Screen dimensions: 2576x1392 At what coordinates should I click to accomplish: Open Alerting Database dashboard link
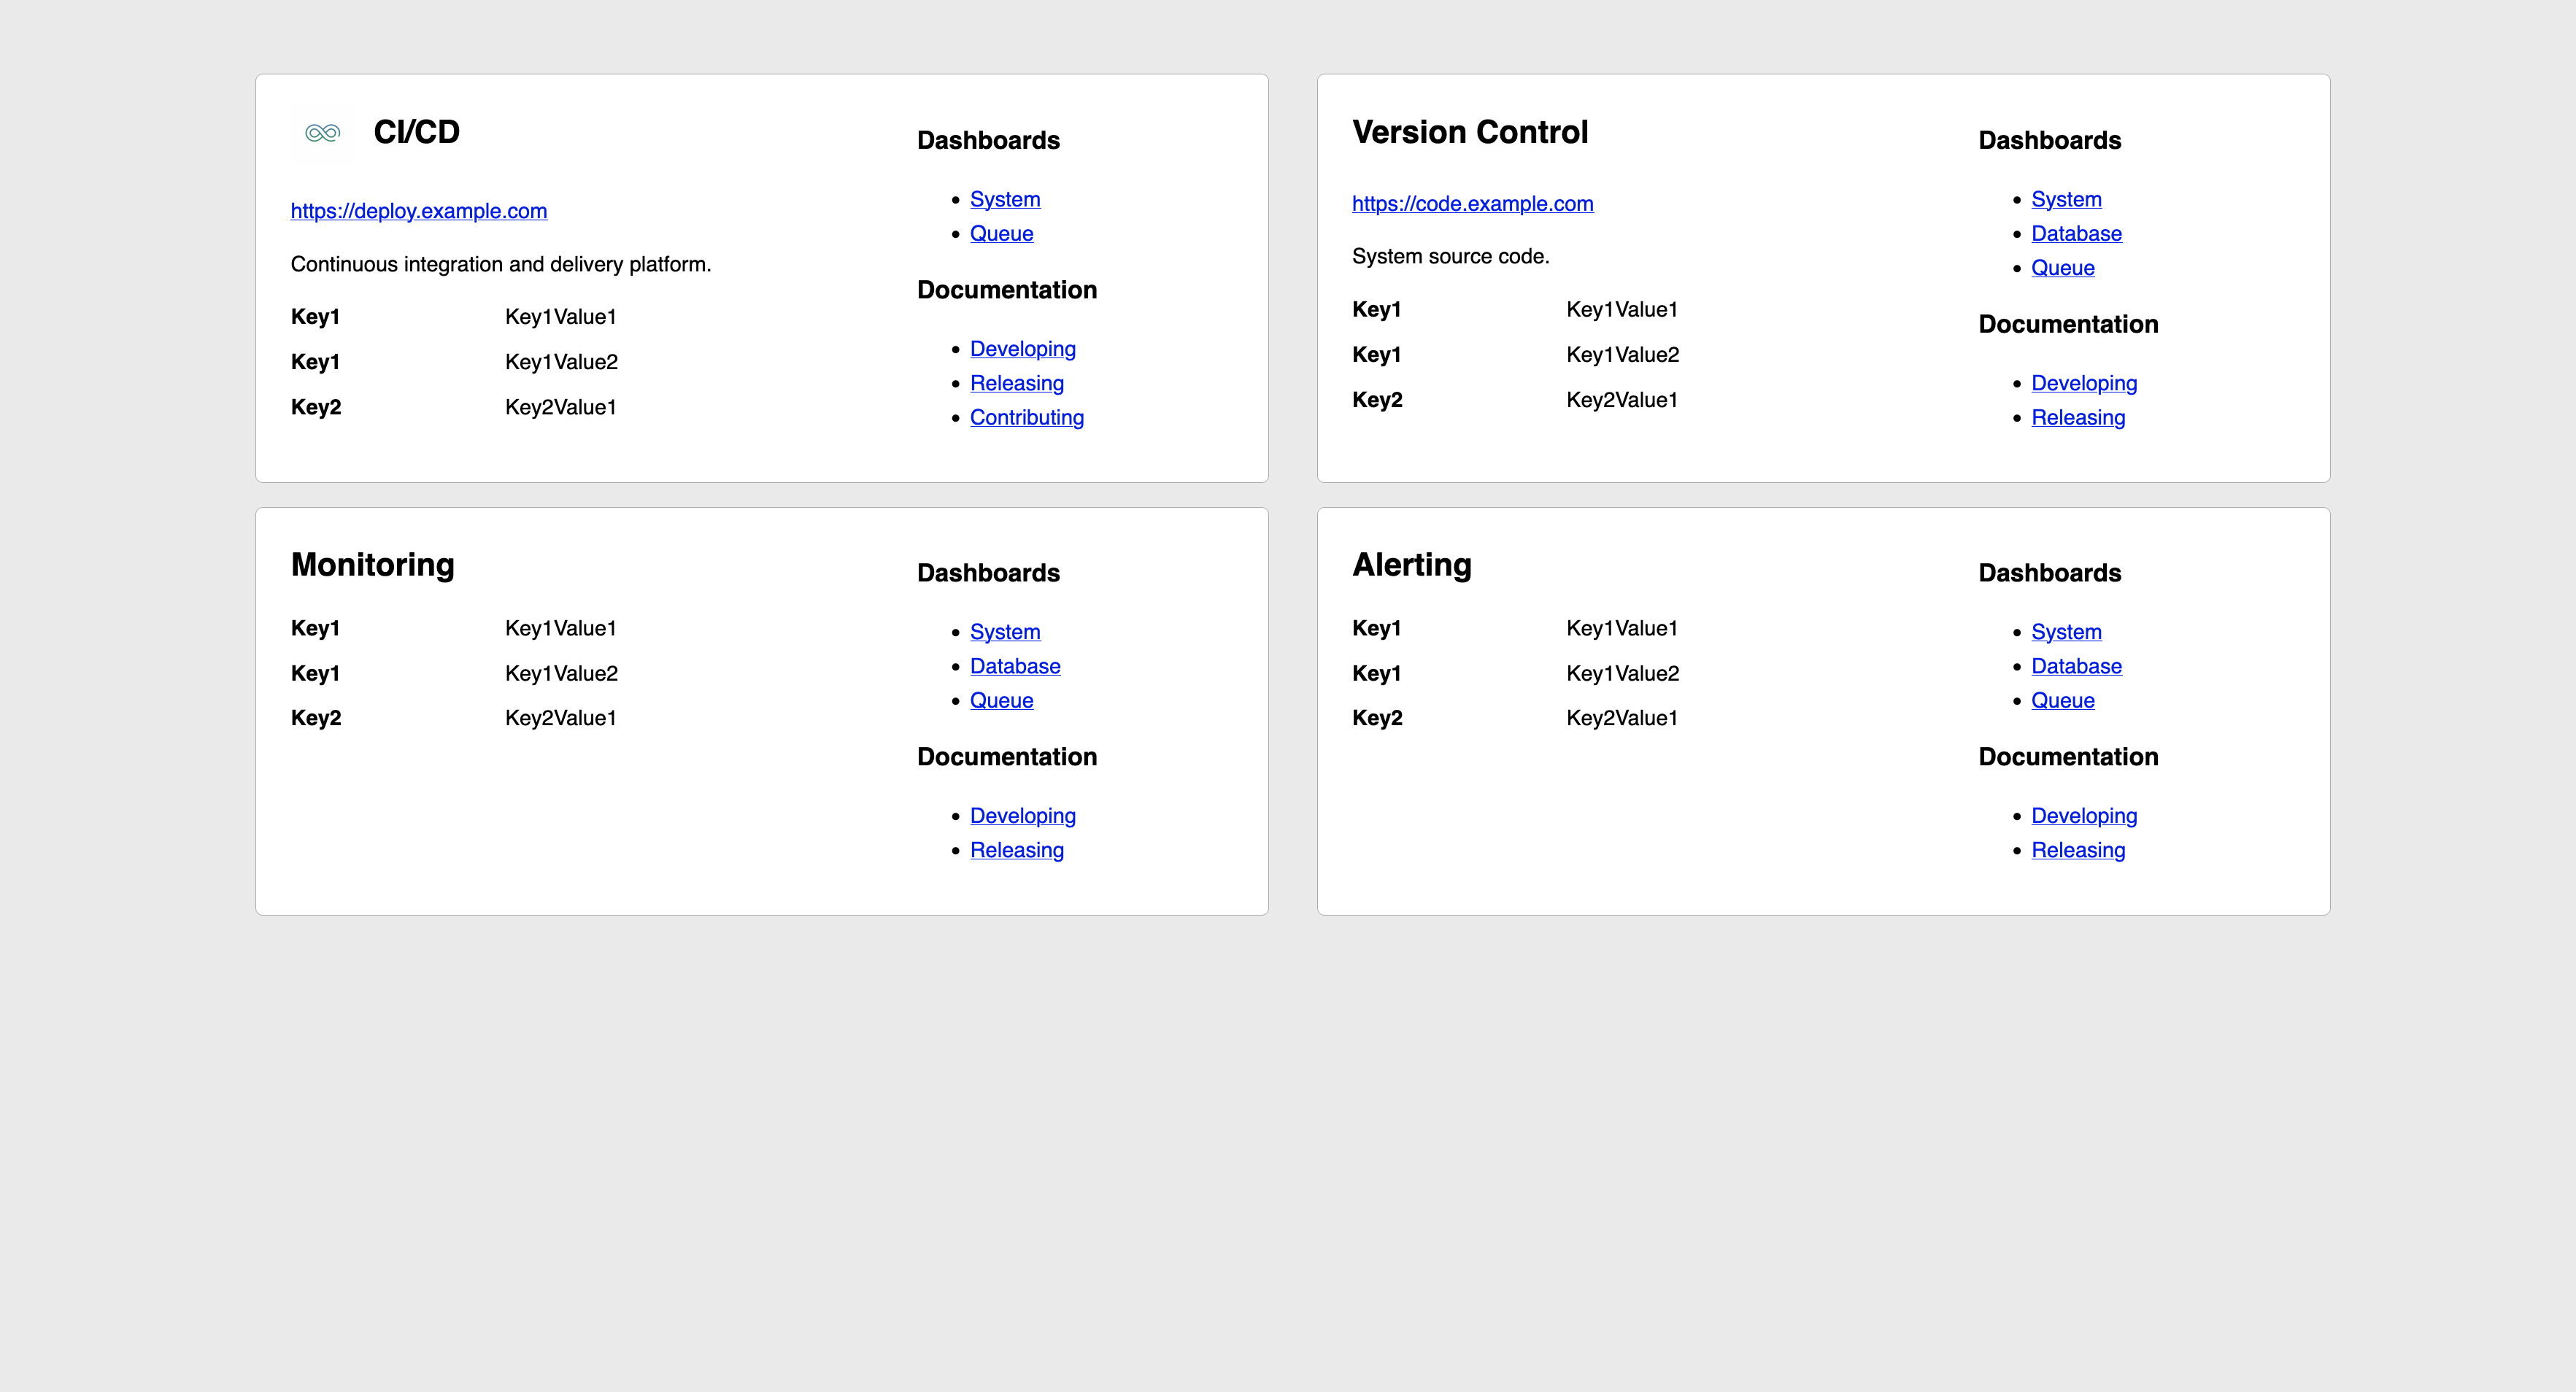tap(2076, 666)
